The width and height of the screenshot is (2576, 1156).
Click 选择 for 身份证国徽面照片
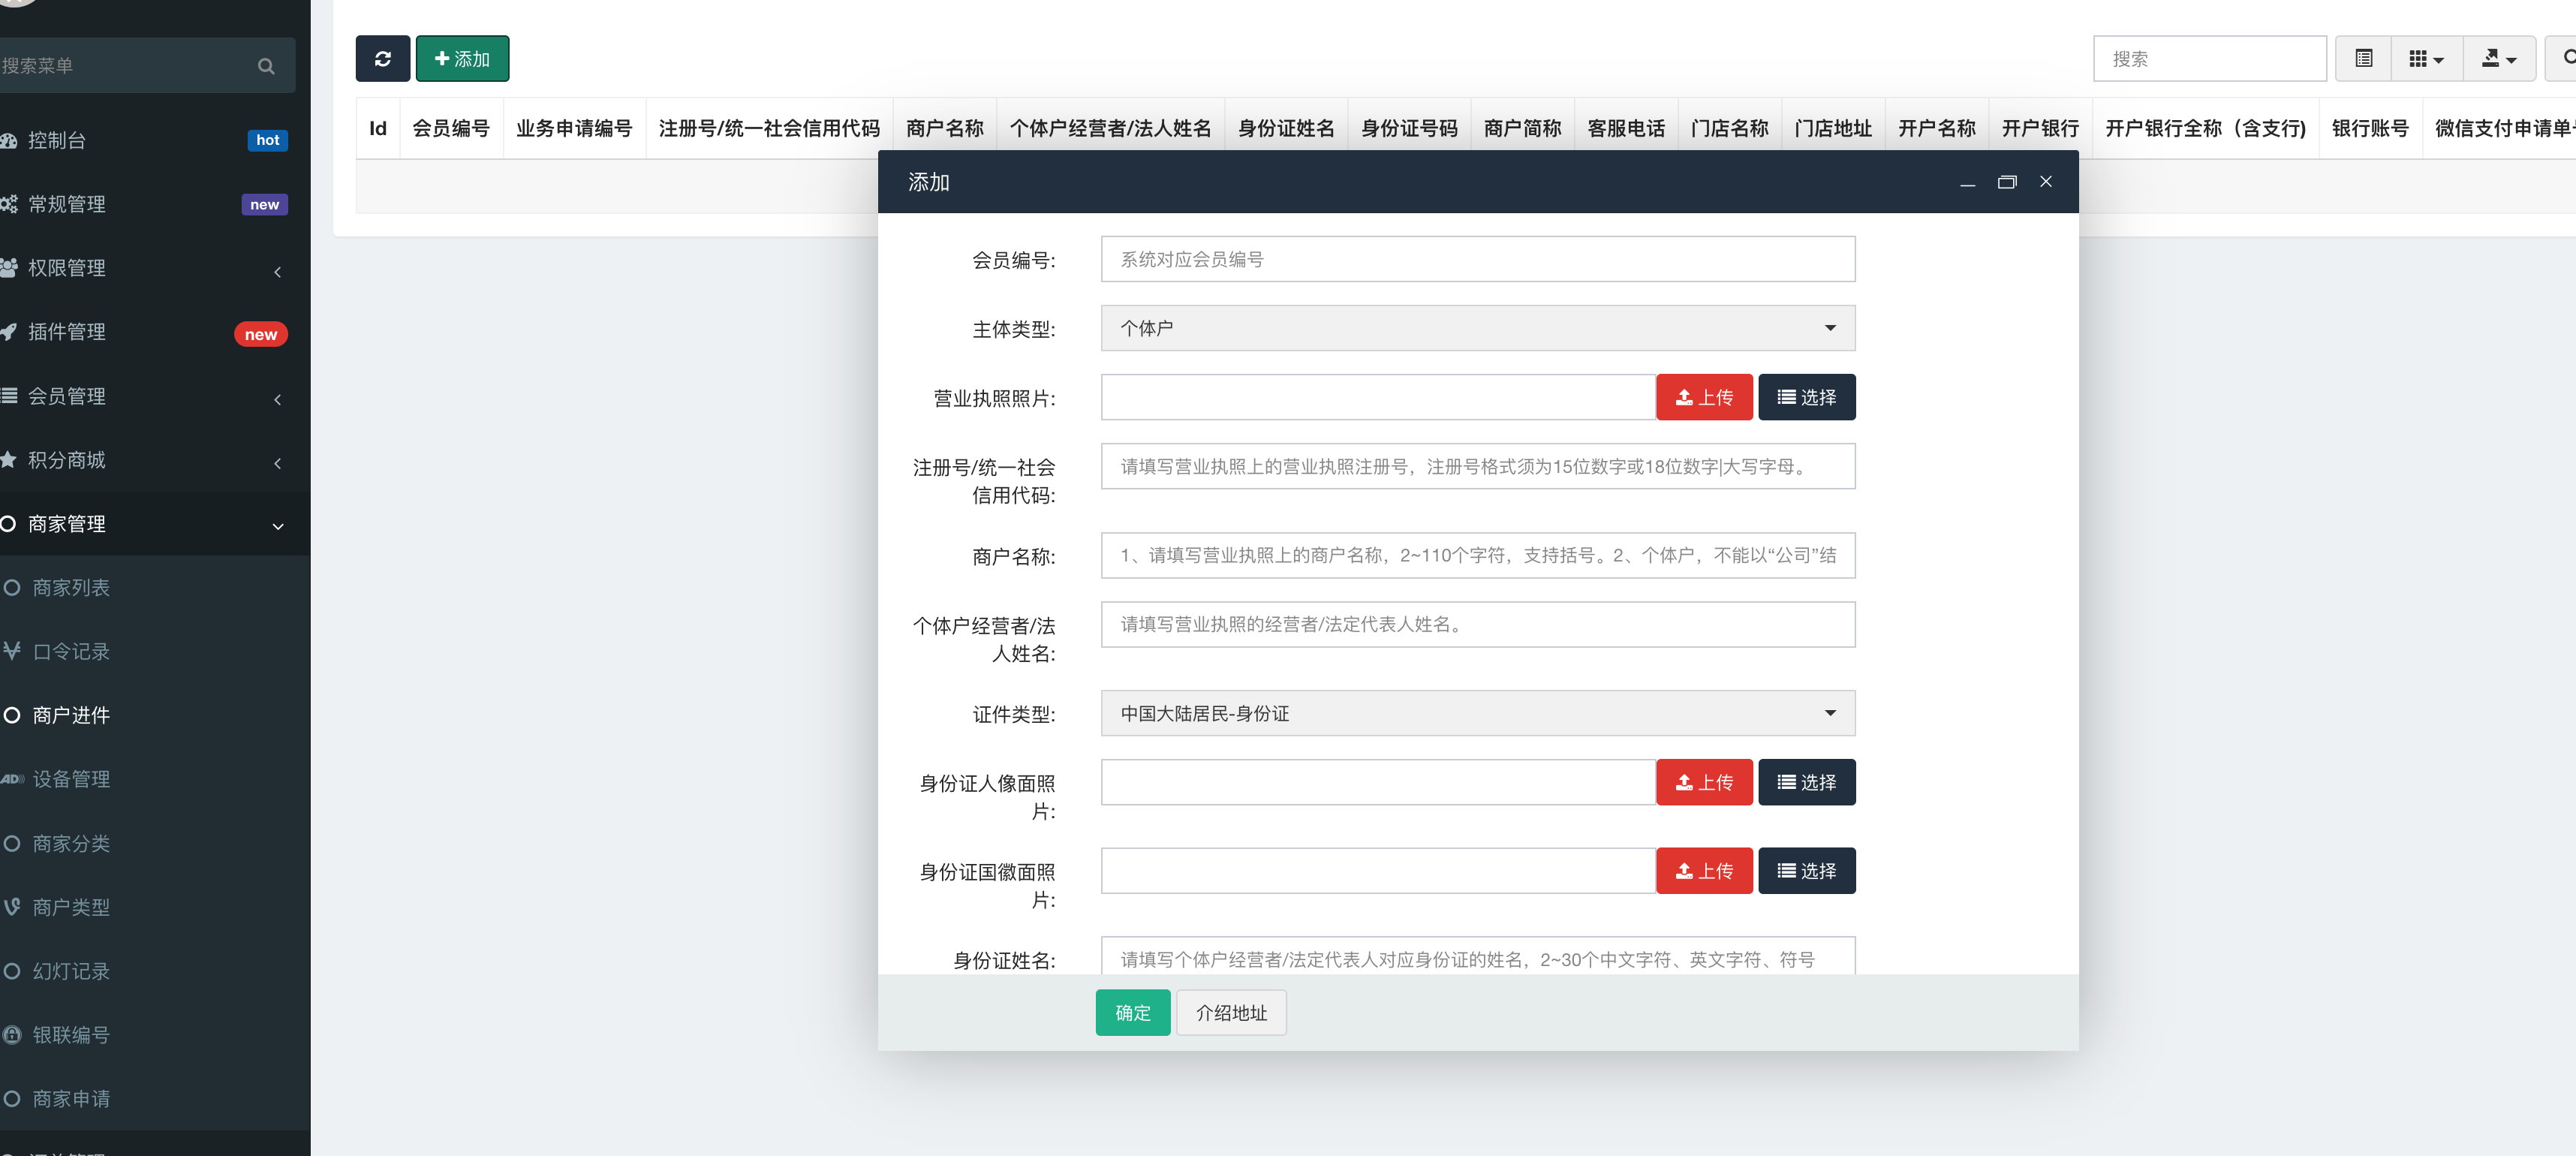click(x=1806, y=871)
